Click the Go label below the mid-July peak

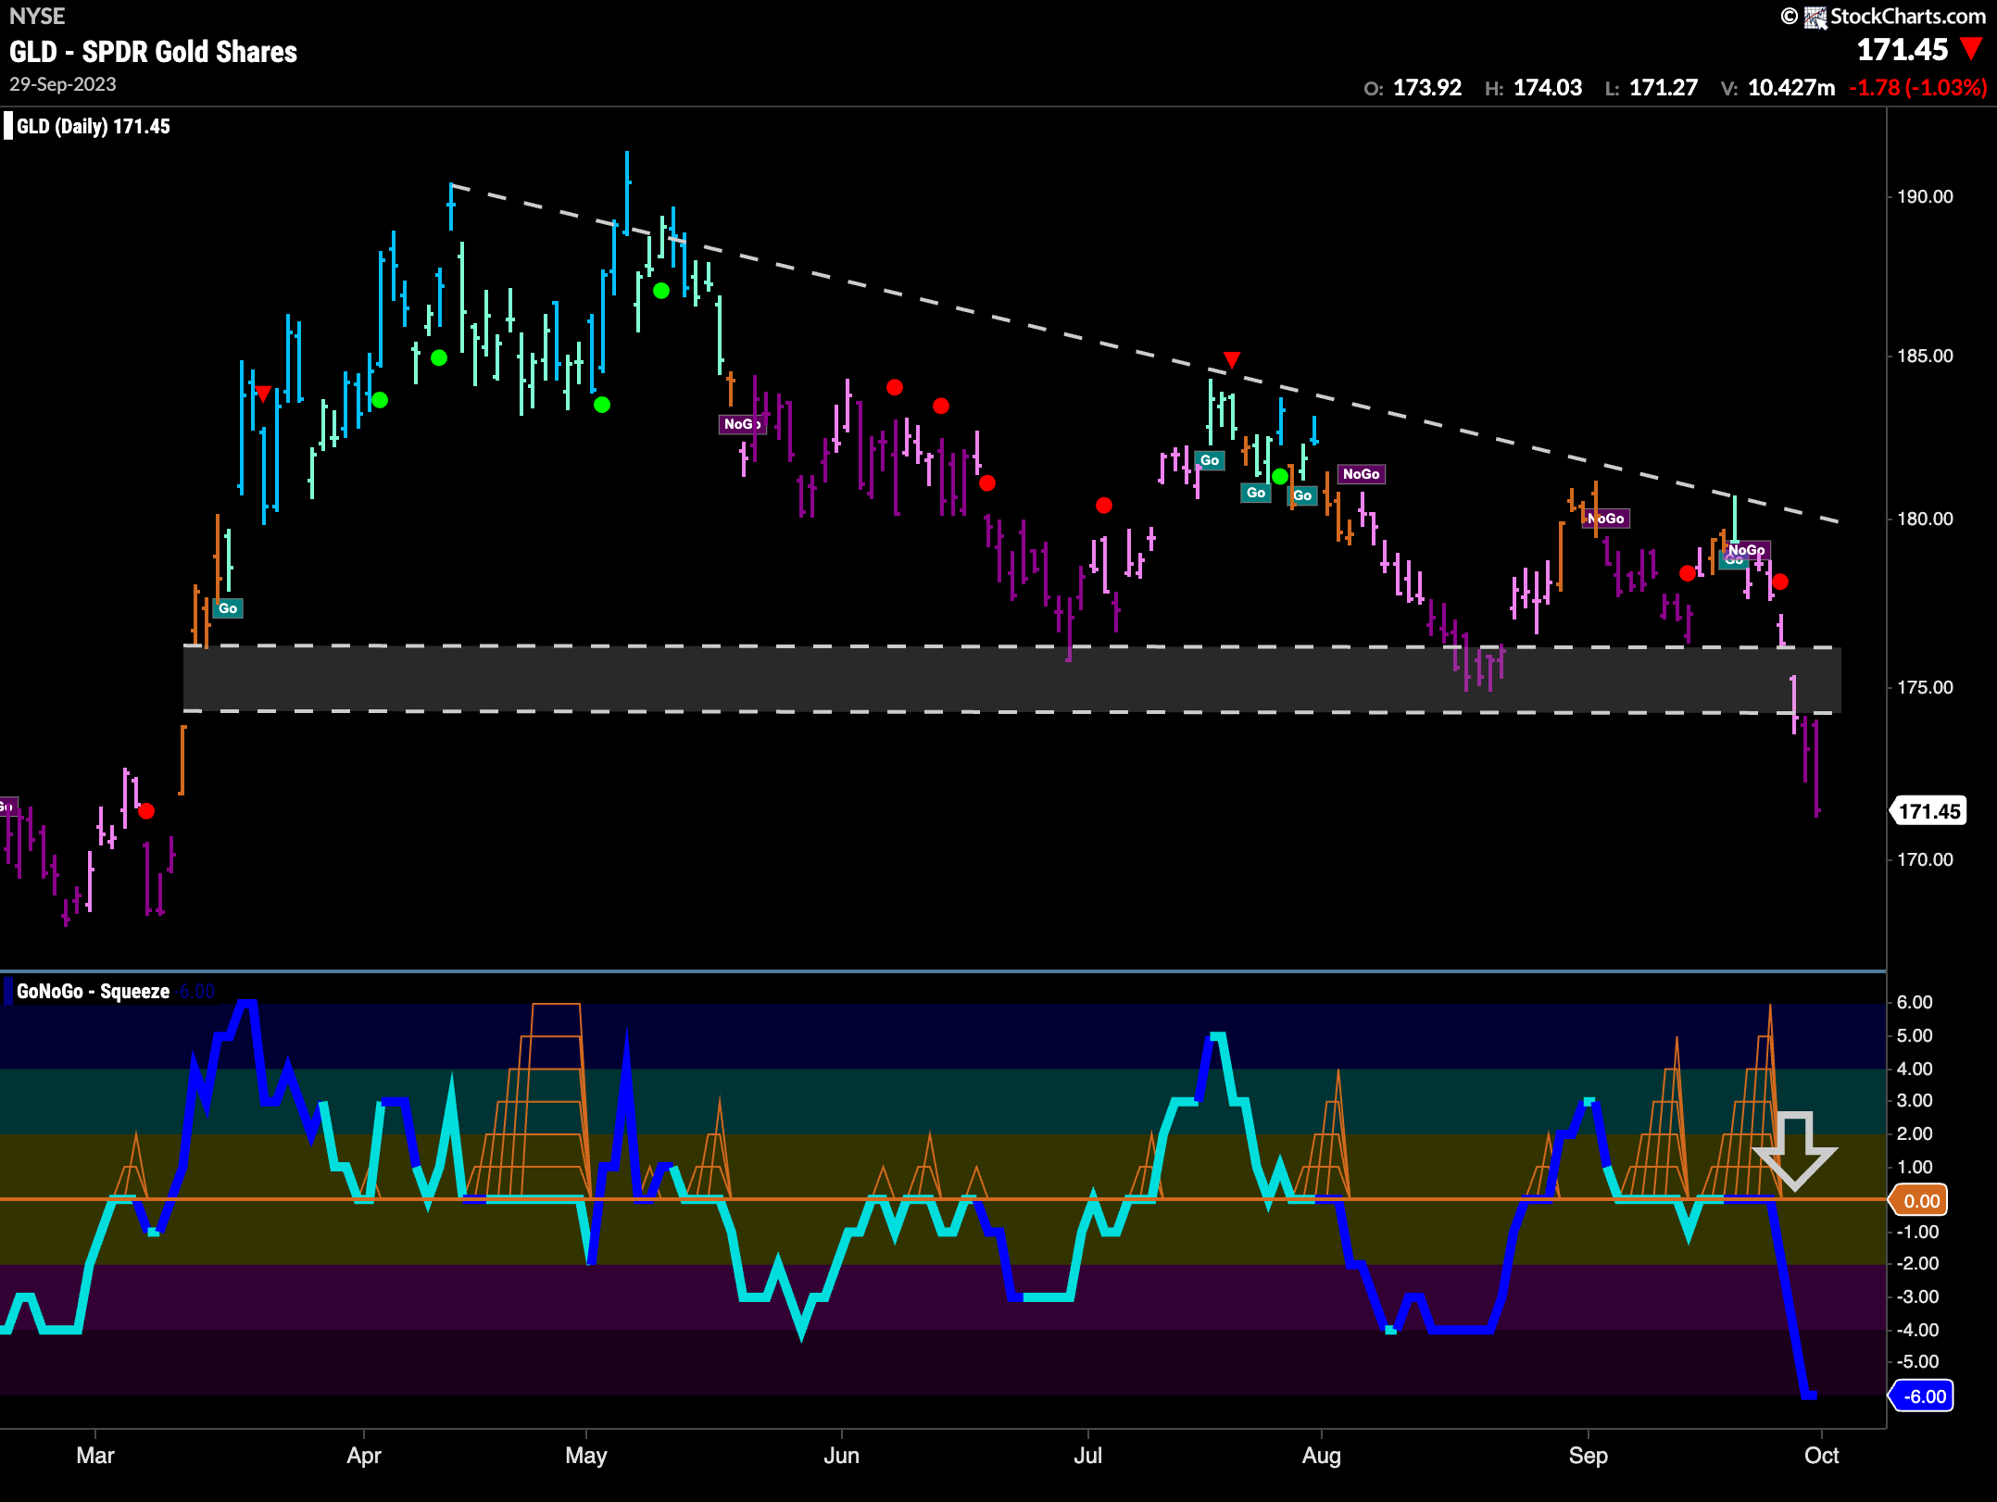click(x=1210, y=460)
